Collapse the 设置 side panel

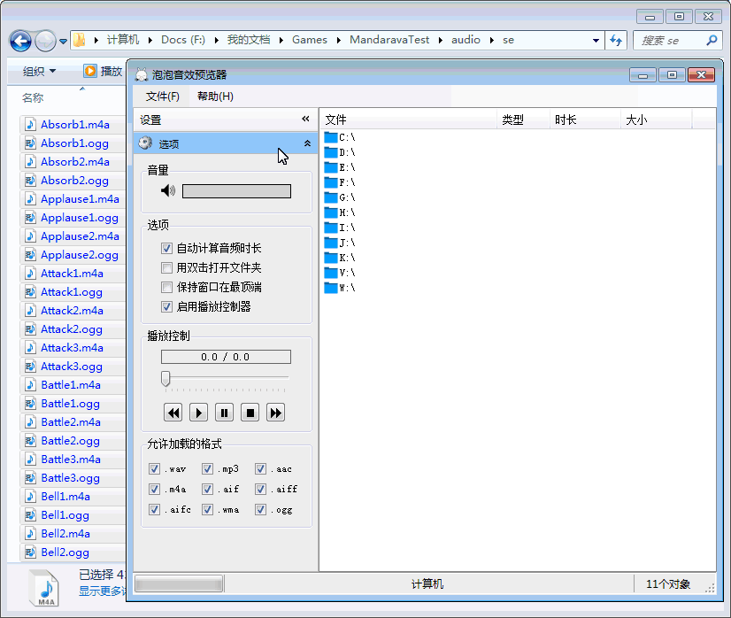pos(305,119)
